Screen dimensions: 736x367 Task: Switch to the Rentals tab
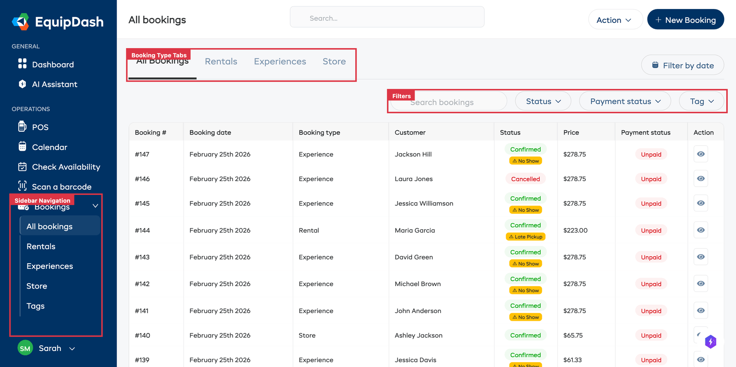tap(221, 61)
